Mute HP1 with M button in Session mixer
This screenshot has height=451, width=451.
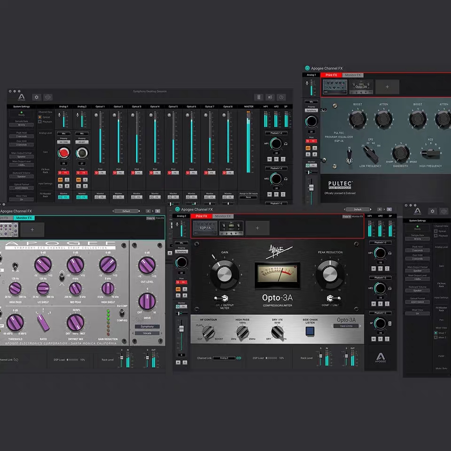pyautogui.click(x=270, y=159)
